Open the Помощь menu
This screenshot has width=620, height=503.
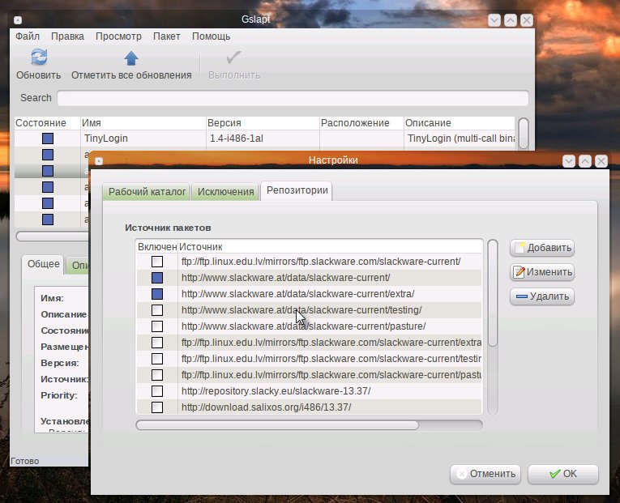(212, 36)
